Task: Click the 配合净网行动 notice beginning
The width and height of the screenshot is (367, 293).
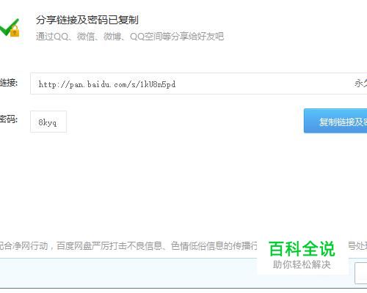Action: pyautogui.click(x=23, y=246)
